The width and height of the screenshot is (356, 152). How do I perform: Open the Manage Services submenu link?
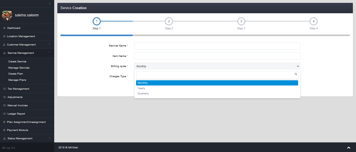19,68
